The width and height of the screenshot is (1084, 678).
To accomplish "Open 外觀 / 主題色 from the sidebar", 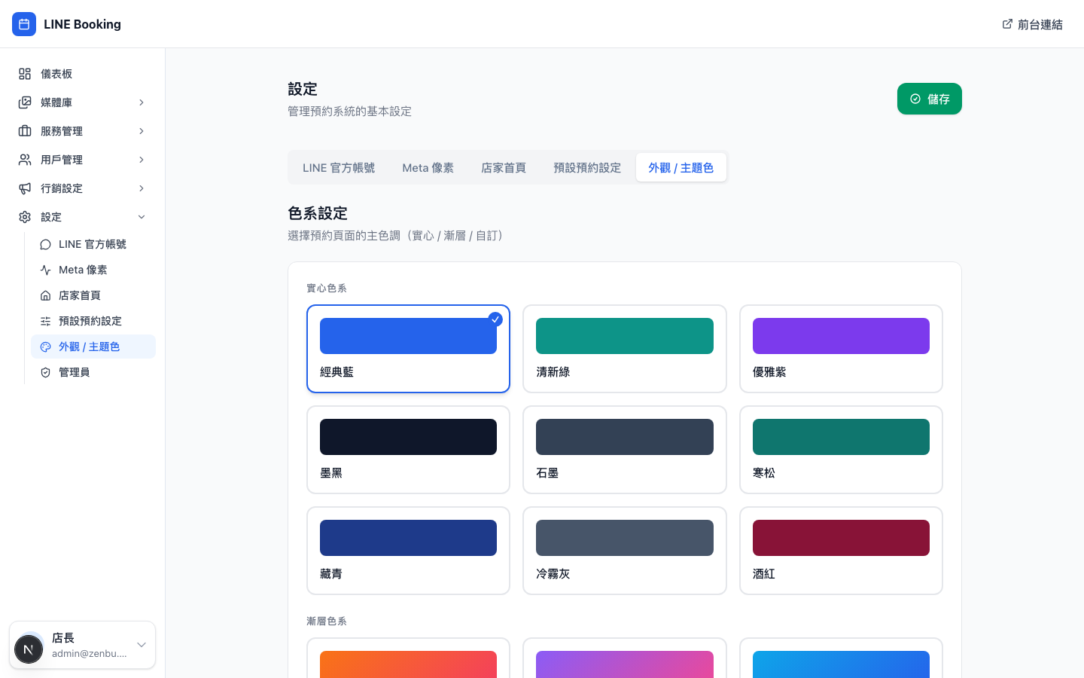I will point(90,347).
